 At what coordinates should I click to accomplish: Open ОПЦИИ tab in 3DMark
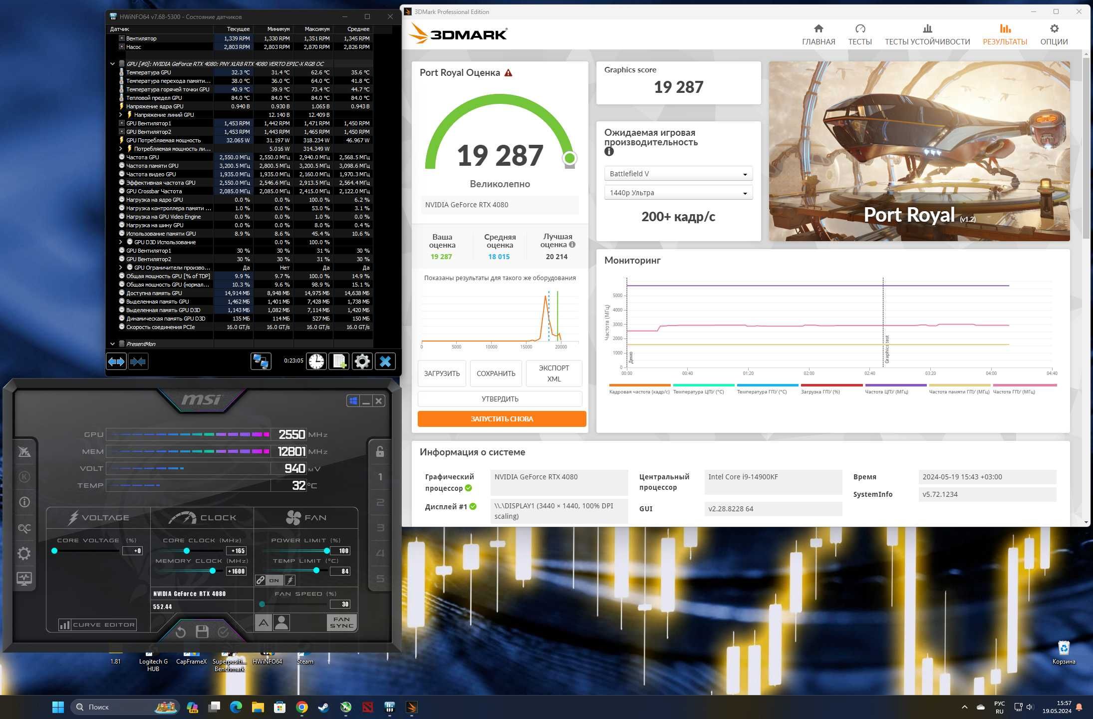1054,35
